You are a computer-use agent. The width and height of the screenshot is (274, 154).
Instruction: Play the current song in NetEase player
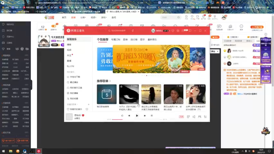137,116
